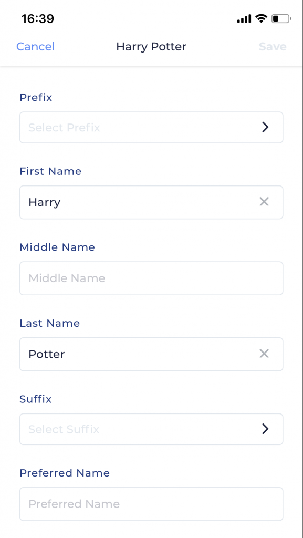Tap the Prefix field label
The image size is (303, 538).
tap(36, 98)
